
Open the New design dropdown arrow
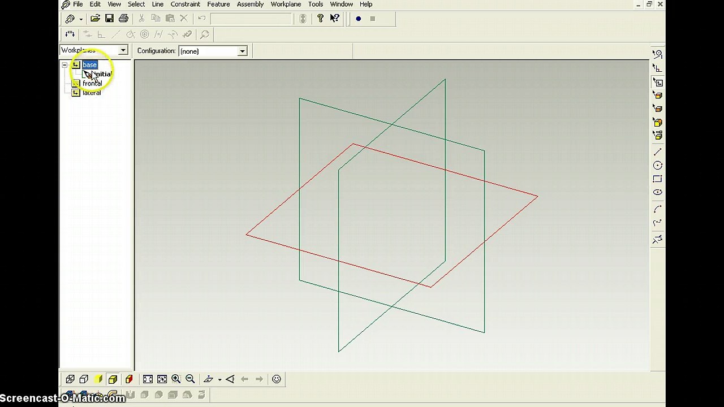point(81,19)
